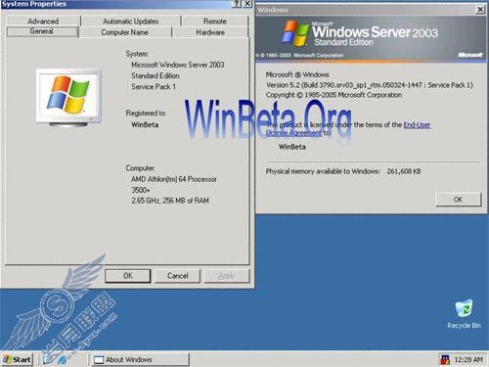Click the "WinBeta" licensee name in About Windows

292,147
